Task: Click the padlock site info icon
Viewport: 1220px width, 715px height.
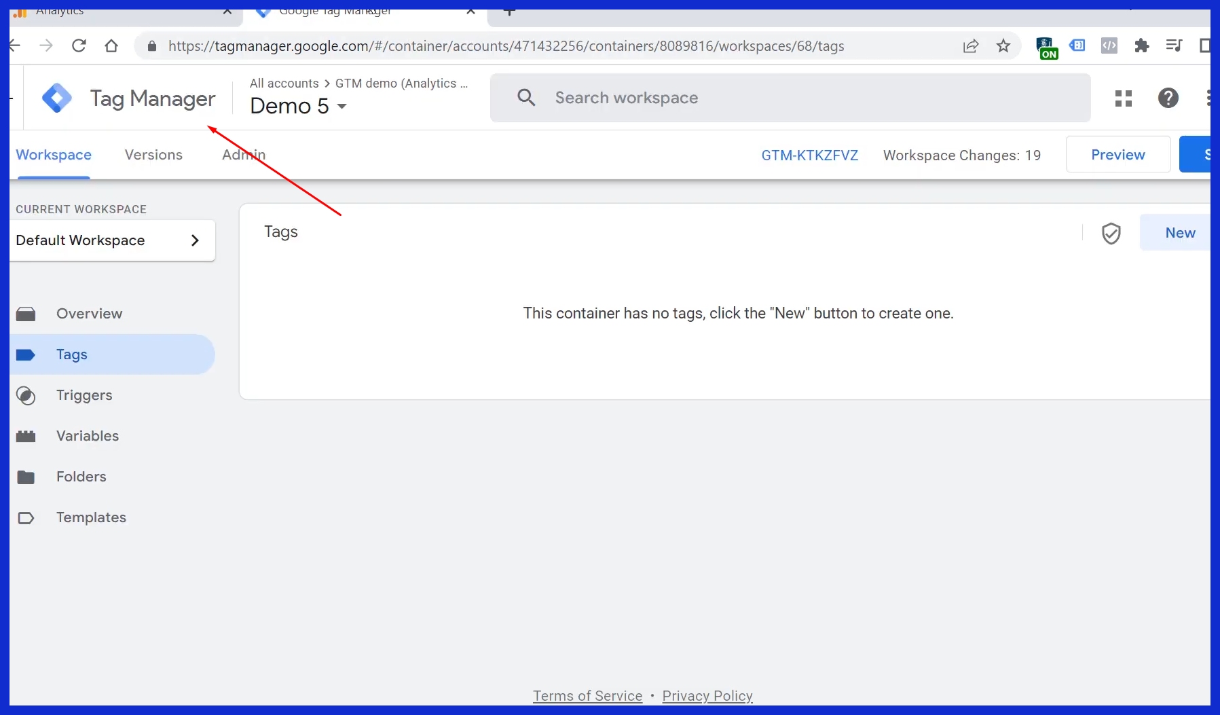Action: [x=152, y=46]
